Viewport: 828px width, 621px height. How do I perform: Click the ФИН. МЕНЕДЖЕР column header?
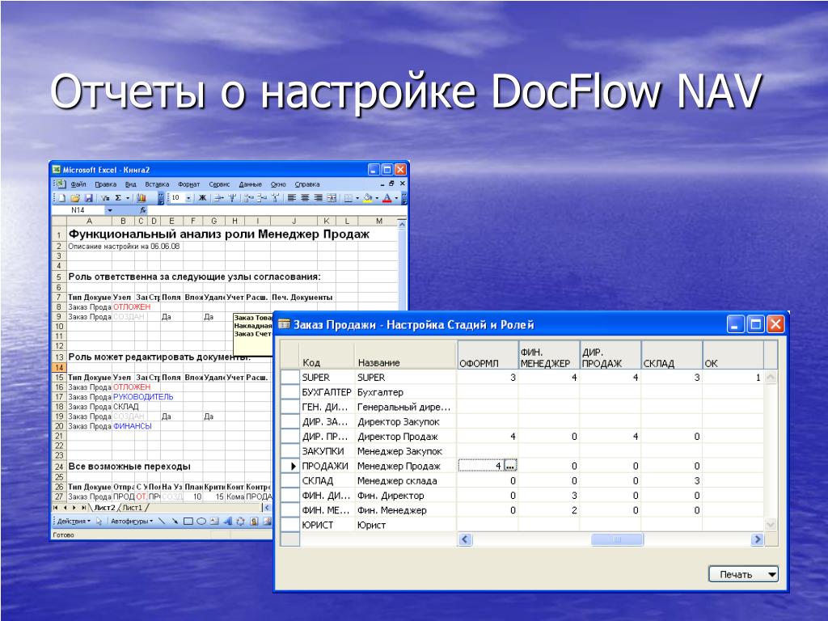(x=549, y=355)
